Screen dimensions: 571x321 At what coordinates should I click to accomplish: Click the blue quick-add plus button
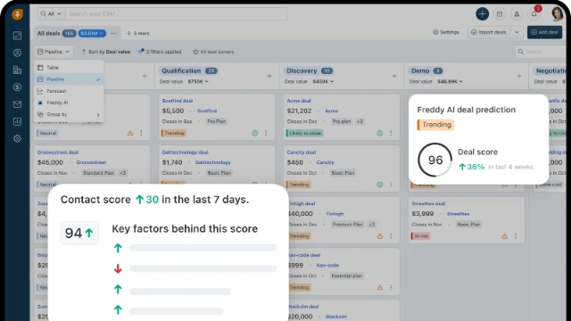point(482,14)
